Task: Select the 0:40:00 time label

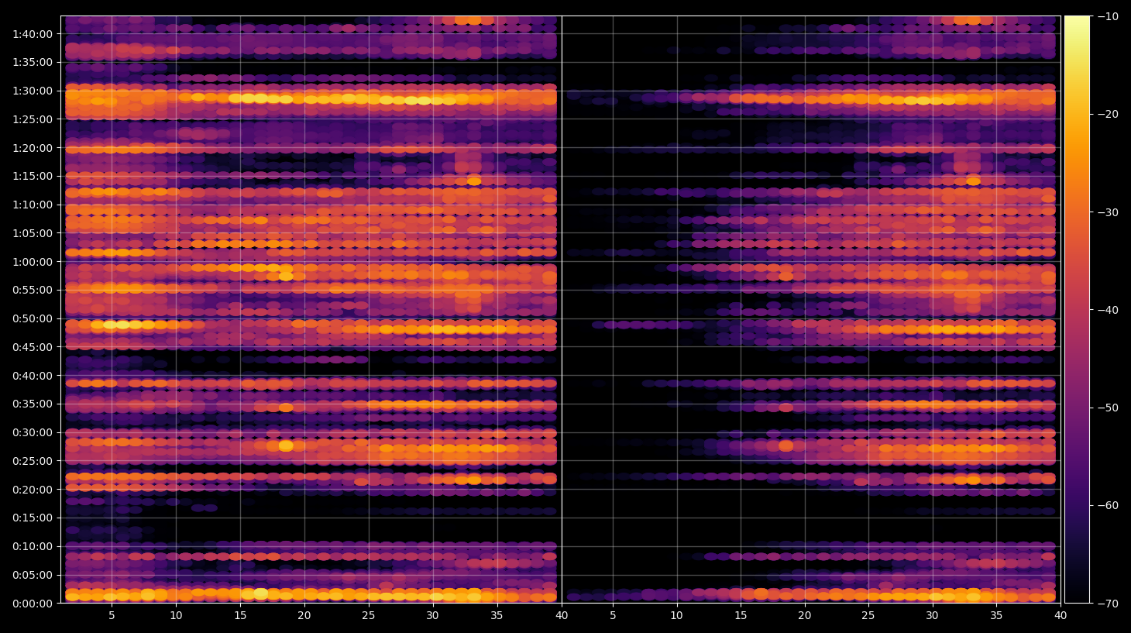Action: click(33, 376)
